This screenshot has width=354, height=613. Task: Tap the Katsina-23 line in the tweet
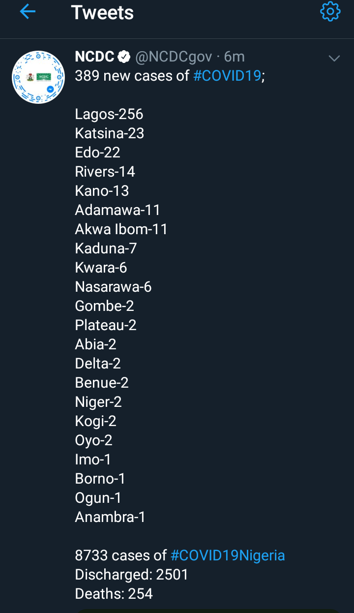[x=110, y=133]
